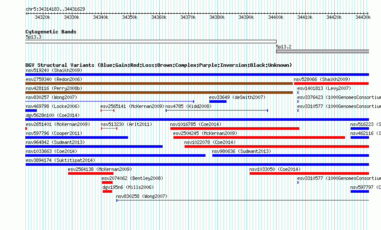
Task: Select the nsv1033050 (Coe2014) label
Action: pos(275,169)
